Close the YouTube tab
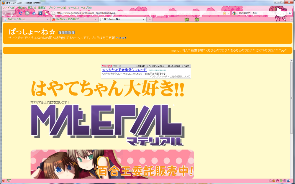 [96, 19]
